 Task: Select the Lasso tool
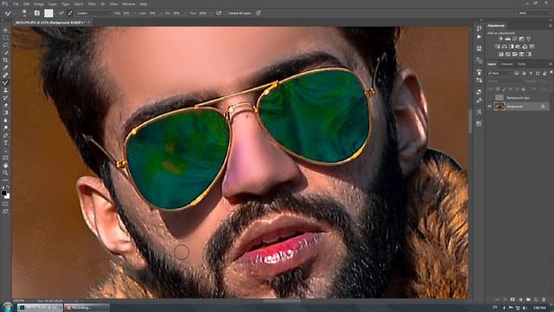[5, 45]
